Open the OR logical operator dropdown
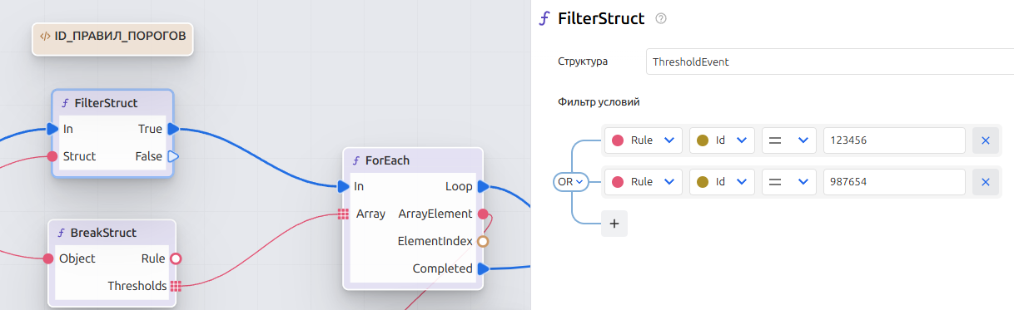The width and height of the screenshot is (1014, 310). [571, 180]
